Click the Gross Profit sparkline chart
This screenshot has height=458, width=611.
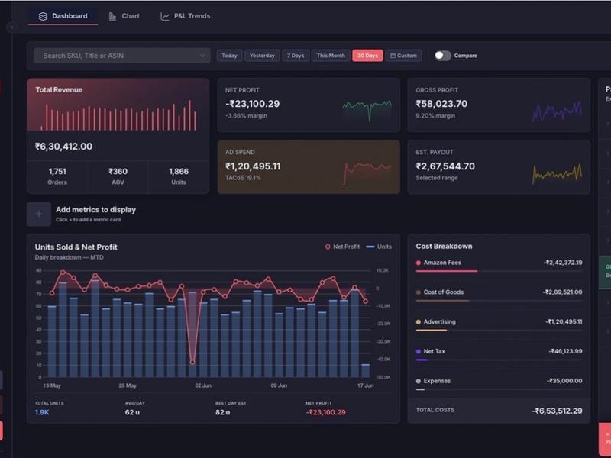click(558, 111)
